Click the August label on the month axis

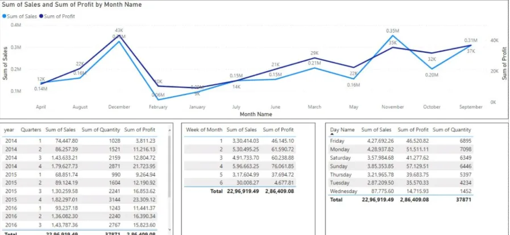click(x=80, y=107)
